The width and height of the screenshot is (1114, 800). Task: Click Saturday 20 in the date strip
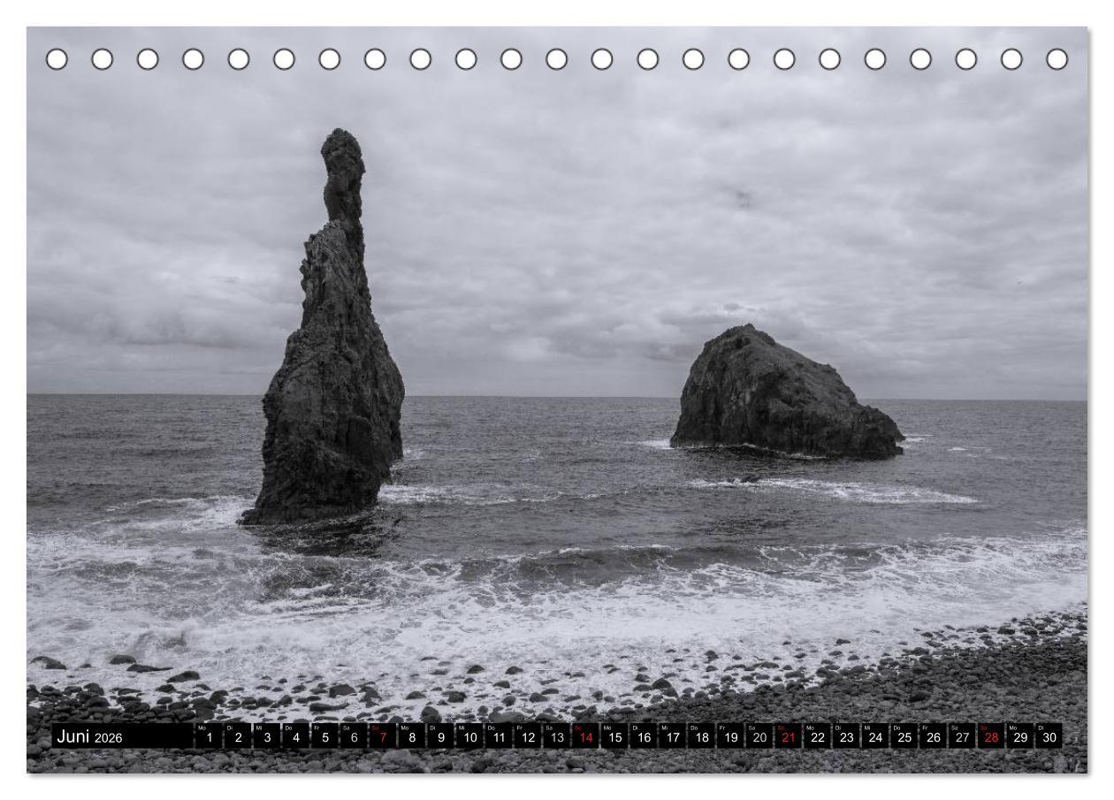click(x=759, y=736)
